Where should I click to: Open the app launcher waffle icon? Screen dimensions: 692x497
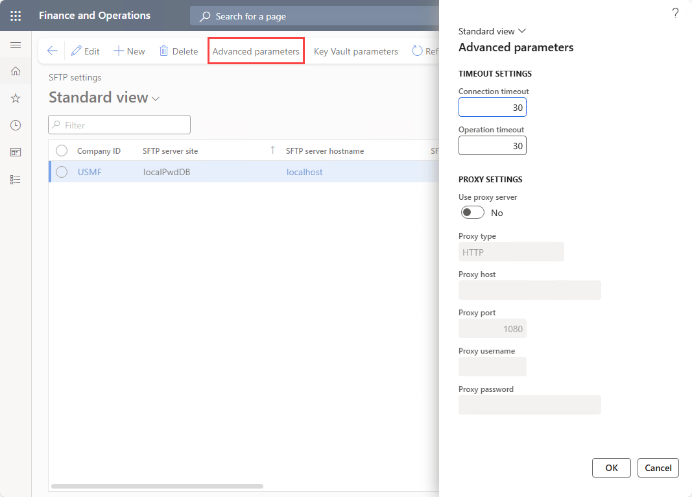pos(16,16)
